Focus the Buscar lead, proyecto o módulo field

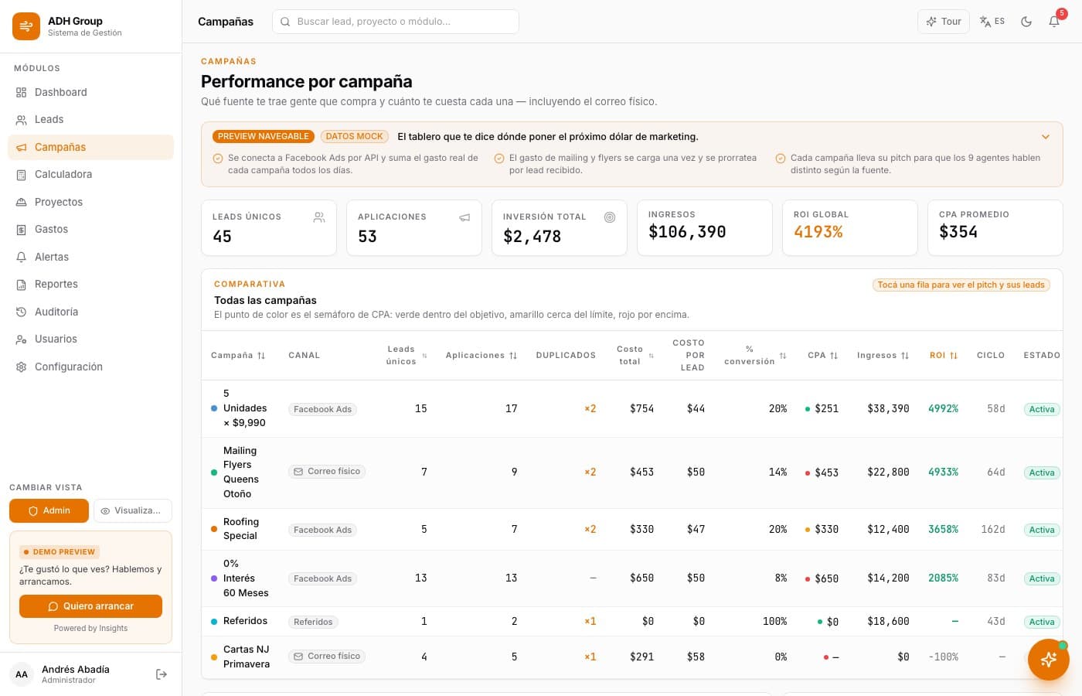(x=396, y=22)
